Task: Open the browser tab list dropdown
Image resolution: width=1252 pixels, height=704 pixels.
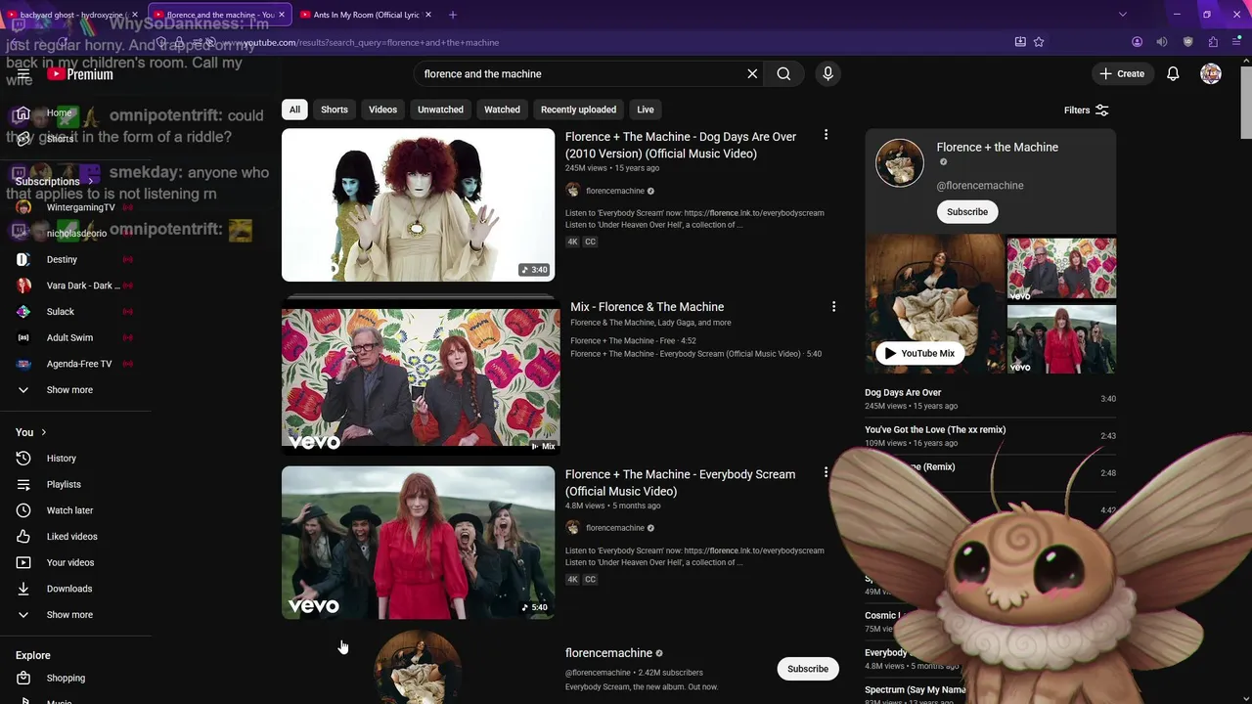Action: [1122, 15]
